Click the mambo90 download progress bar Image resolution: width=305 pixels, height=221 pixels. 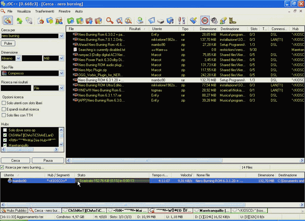coord(113,181)
